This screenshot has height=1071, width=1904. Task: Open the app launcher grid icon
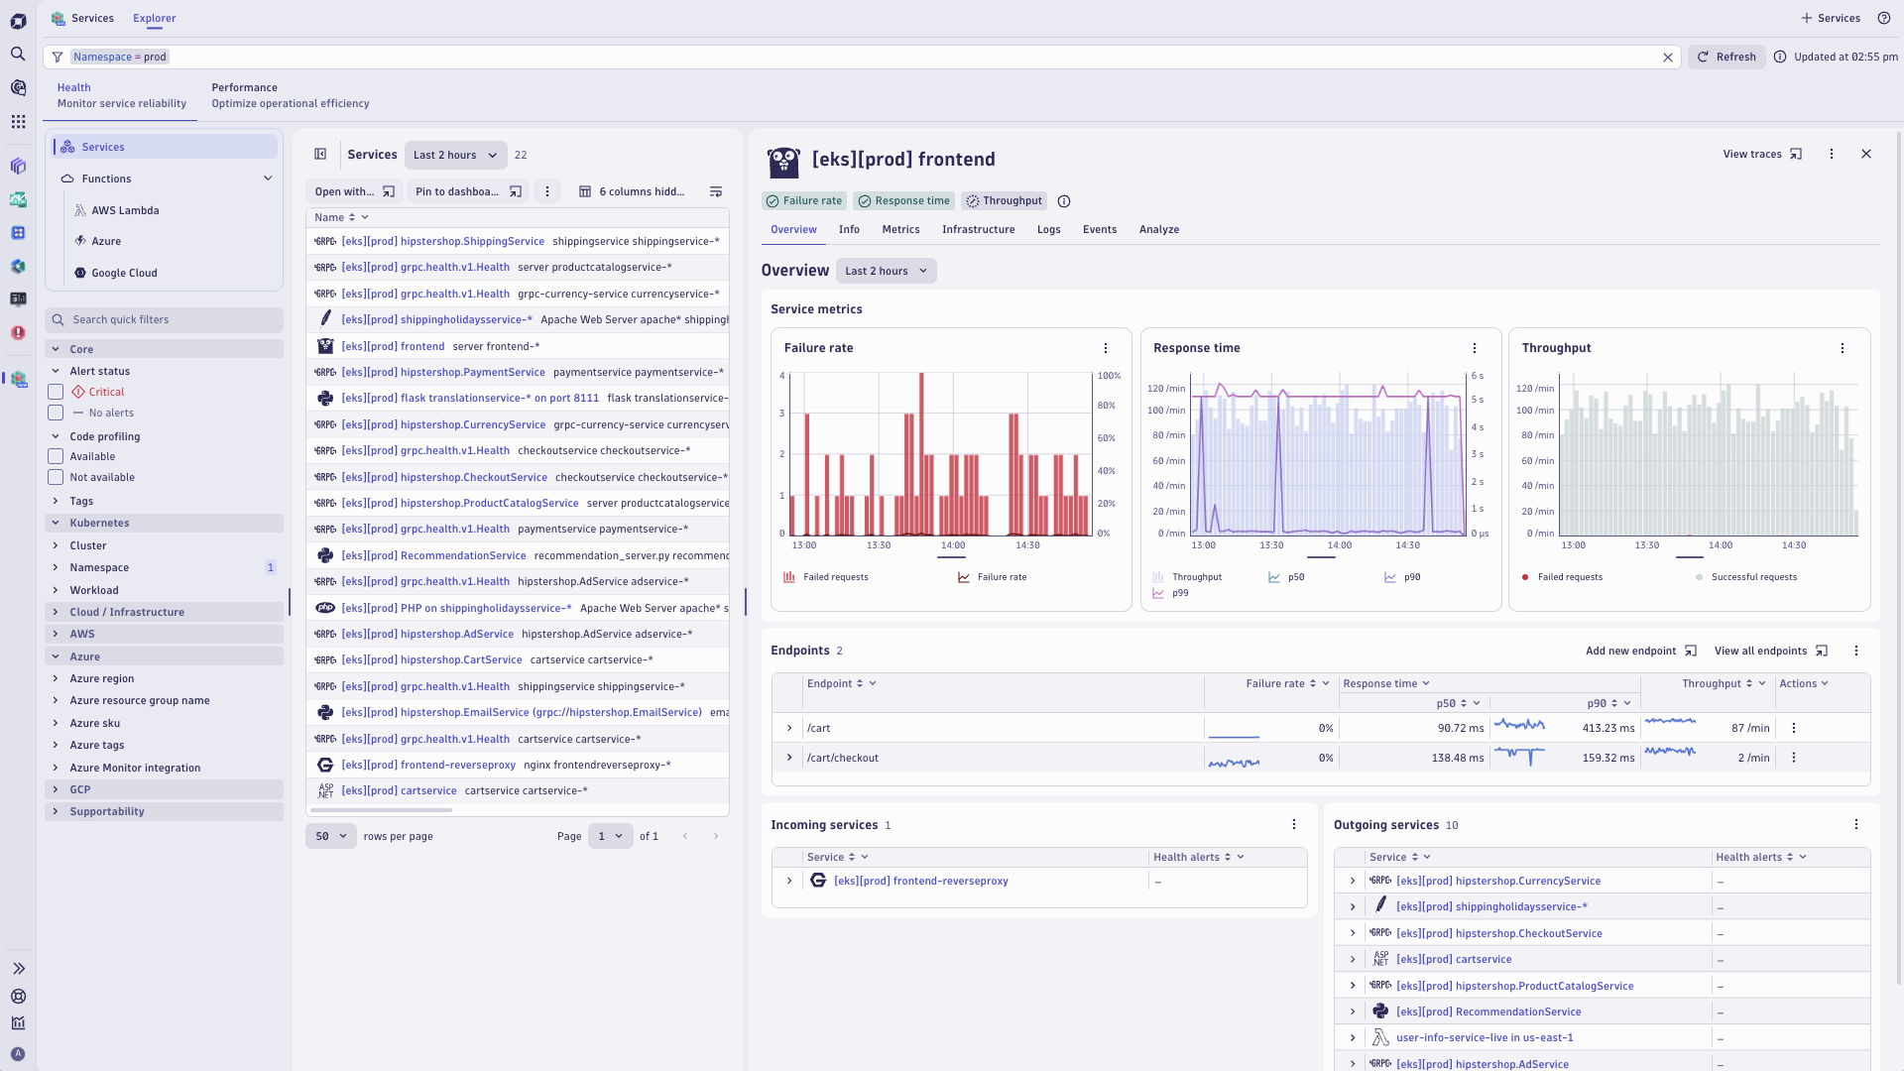pos(18,121)
